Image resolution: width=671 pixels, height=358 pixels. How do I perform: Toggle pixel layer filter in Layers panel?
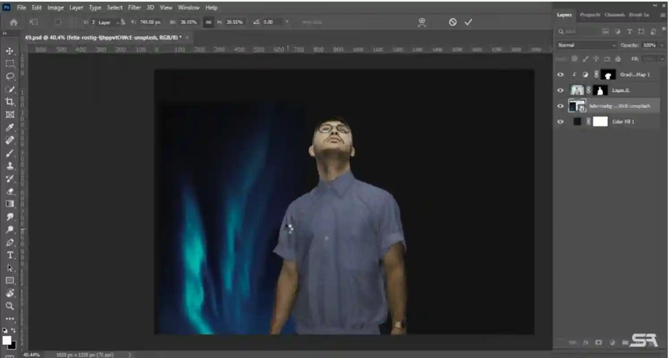[606, 31]
